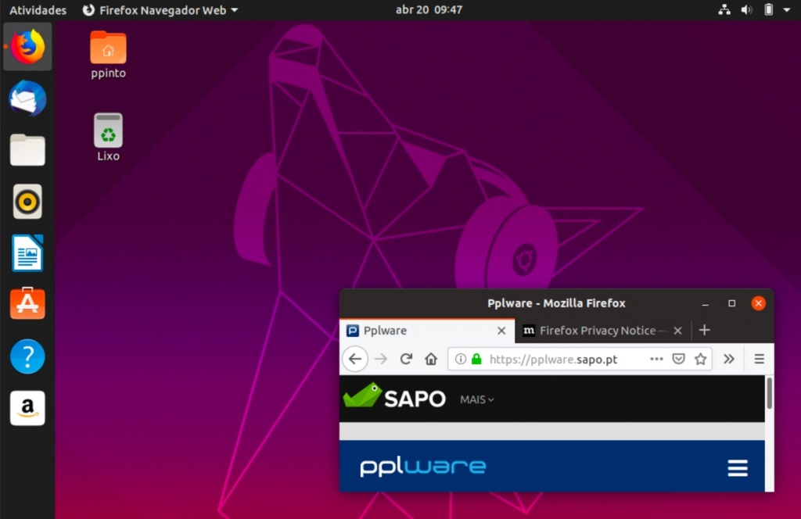The image size is (801, 519).
Task: Open a new Firefox tab
Action: tap(705, 330)
